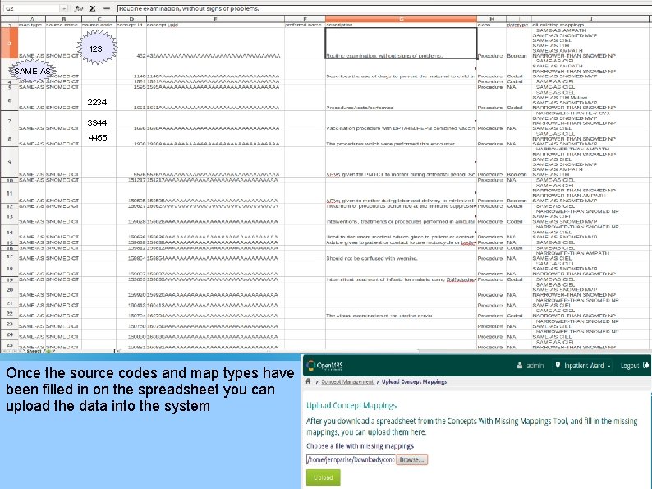The width and height of the screenshot is (652, 489).
Task: Select highlighted column G header
Action: [401, 19]
